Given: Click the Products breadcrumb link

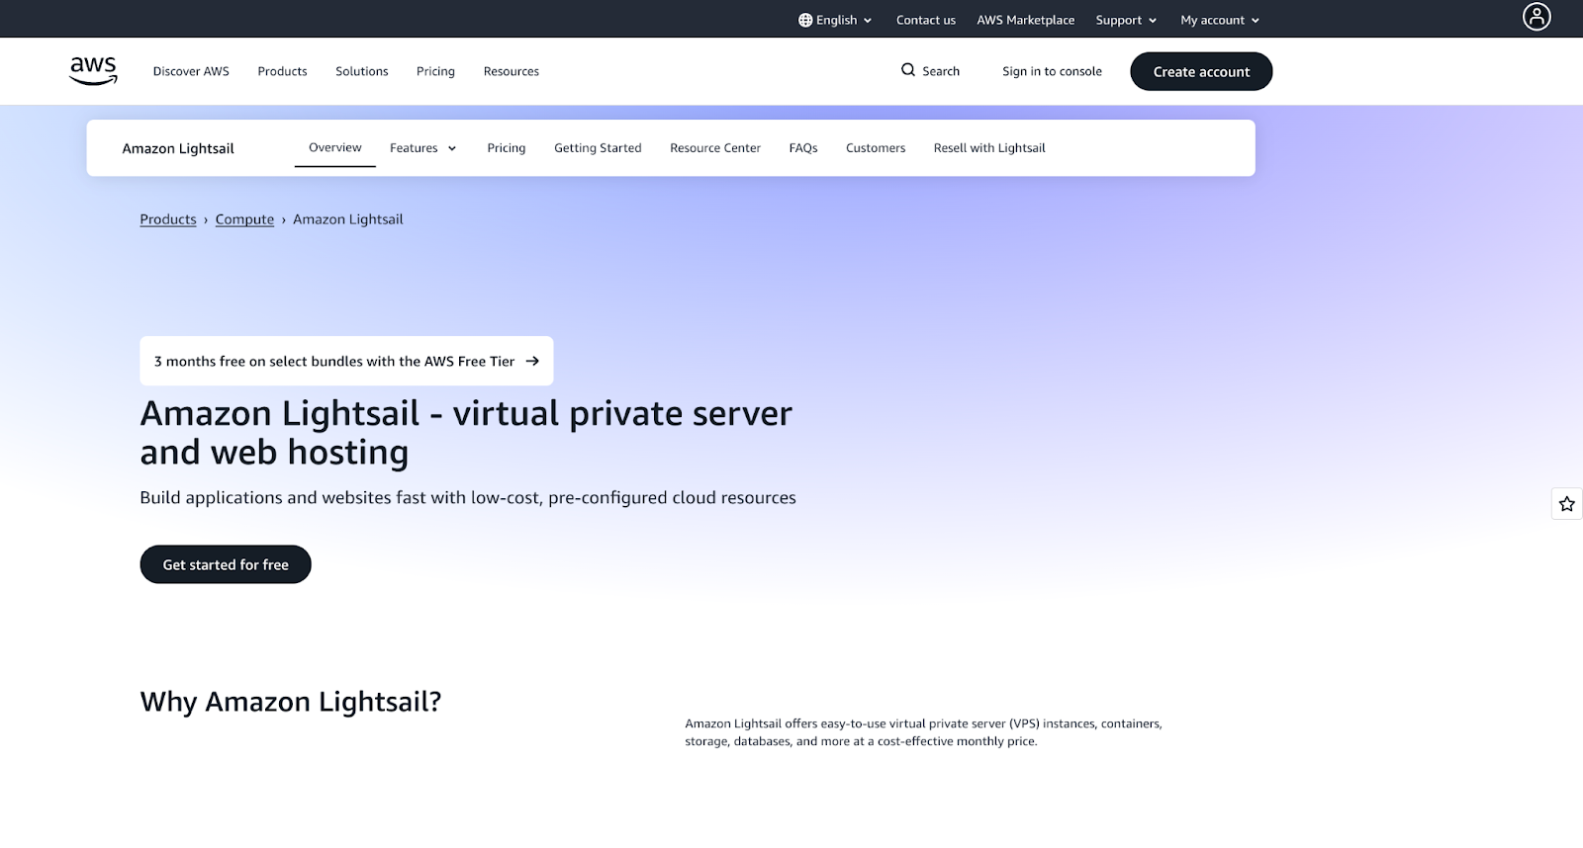Looking at the screenshot, I should tap(168, 219).
